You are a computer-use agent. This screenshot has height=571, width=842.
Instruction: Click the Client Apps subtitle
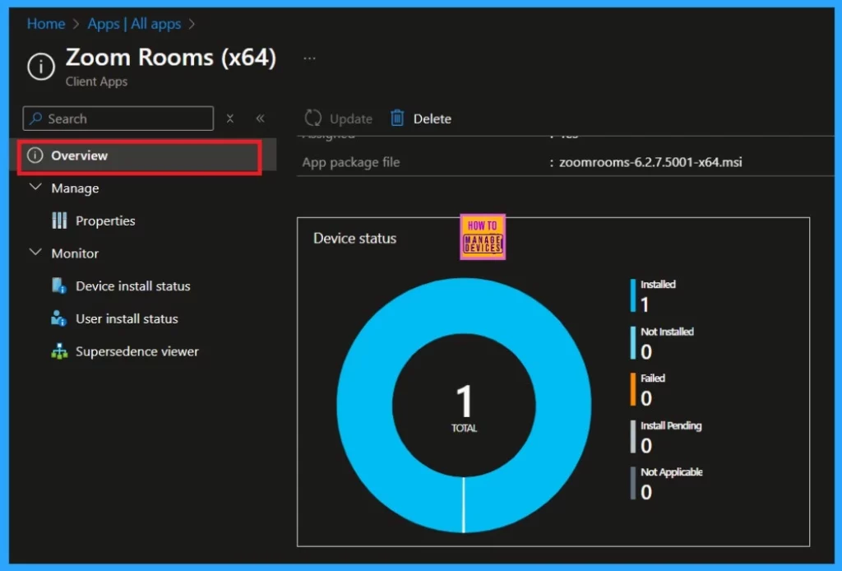click(x=97, y=81)
